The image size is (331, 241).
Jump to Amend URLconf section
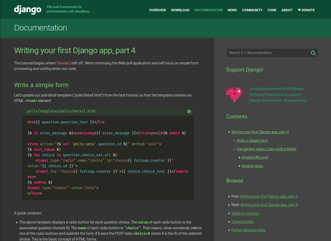pos(255,157)
